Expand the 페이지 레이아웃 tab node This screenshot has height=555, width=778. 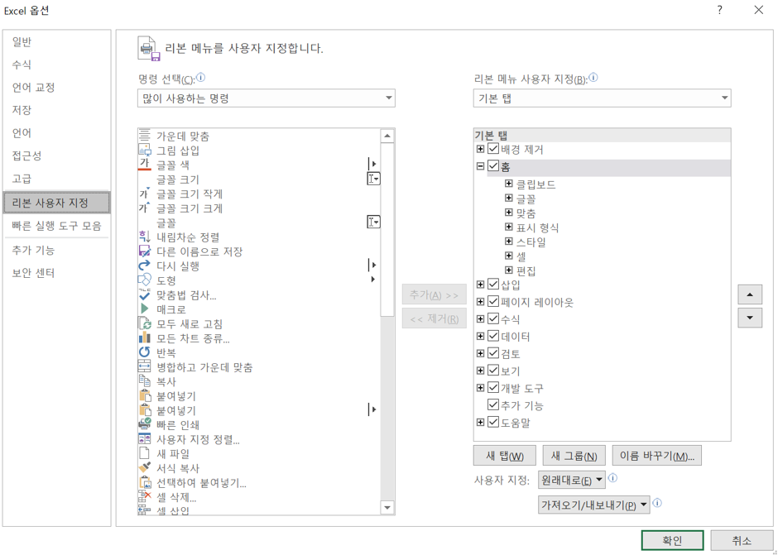click(x=480, y=302)
